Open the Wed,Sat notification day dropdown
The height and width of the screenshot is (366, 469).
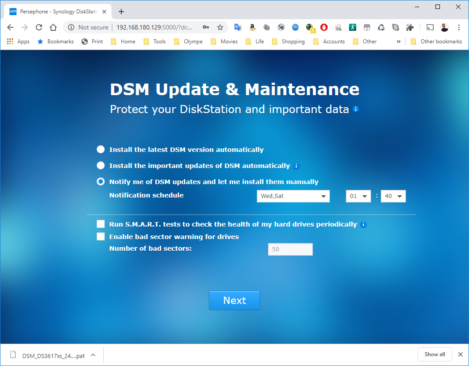coord(293,196)
